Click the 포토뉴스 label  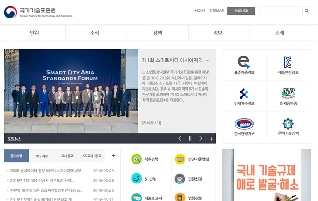(15, 139)
